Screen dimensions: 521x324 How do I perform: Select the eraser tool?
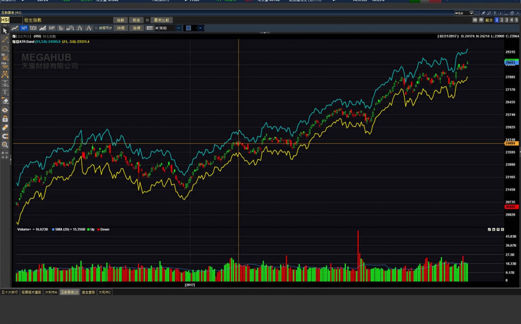point(5,101)
